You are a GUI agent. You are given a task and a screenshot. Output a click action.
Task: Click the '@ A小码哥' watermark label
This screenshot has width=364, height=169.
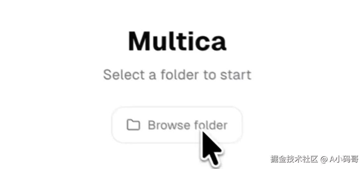(340, 159)
